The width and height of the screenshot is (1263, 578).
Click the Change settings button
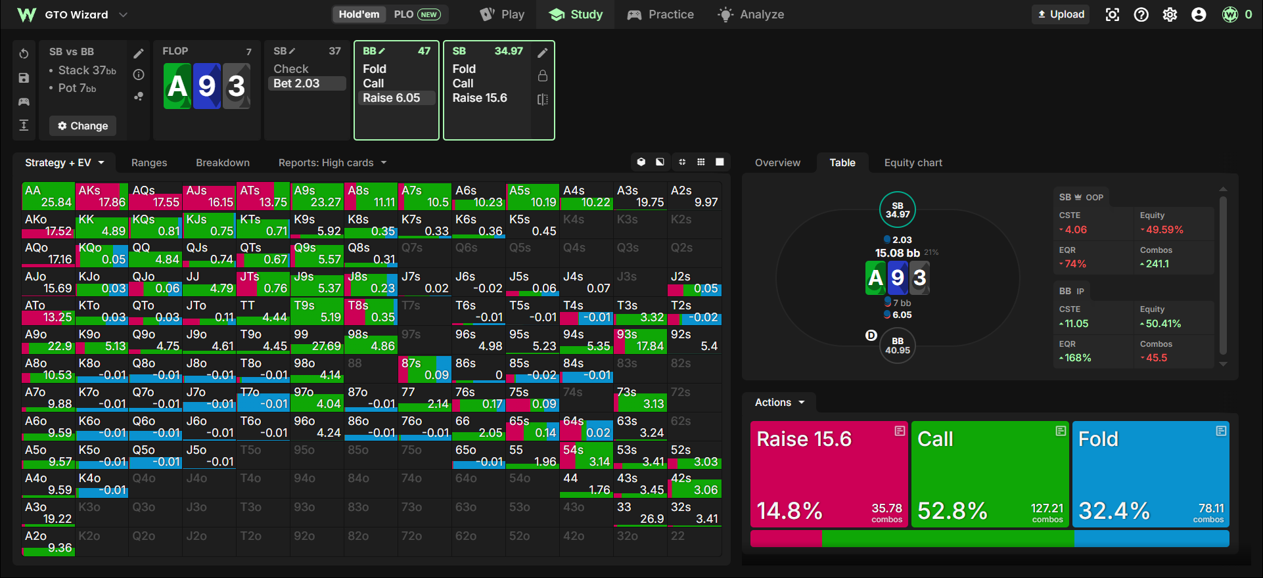[x=83, y=126]
